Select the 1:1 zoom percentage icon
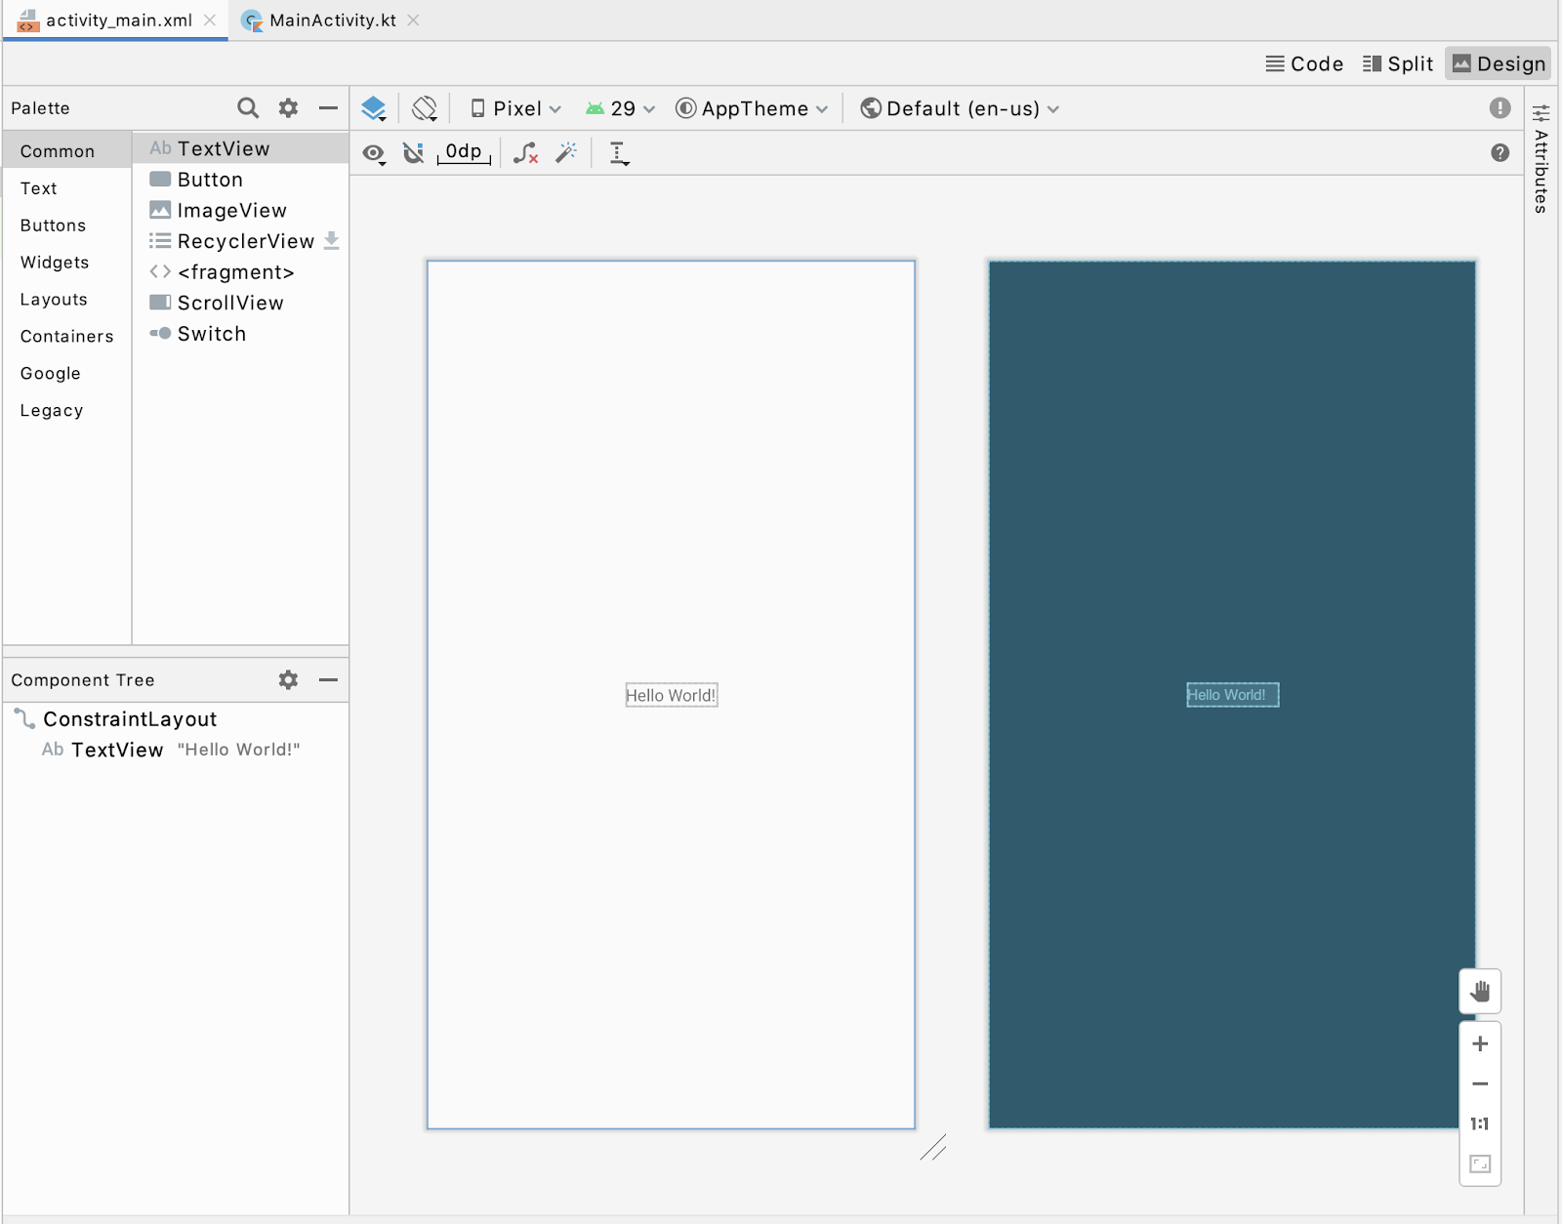This screenshot has height=1224, width=1562. point(1480,1123)
